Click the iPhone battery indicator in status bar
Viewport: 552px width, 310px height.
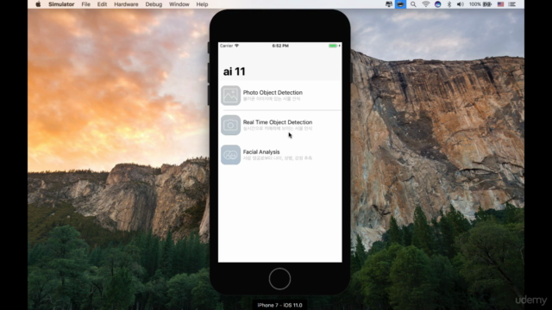[334, 46]
